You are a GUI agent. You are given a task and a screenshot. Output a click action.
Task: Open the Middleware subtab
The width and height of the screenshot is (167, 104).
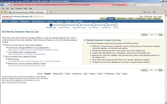click(x=25, y=22)
